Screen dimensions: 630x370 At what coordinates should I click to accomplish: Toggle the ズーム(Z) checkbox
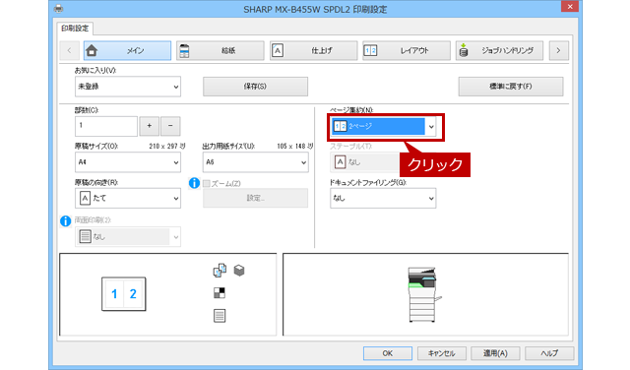(x=207, y=184)
